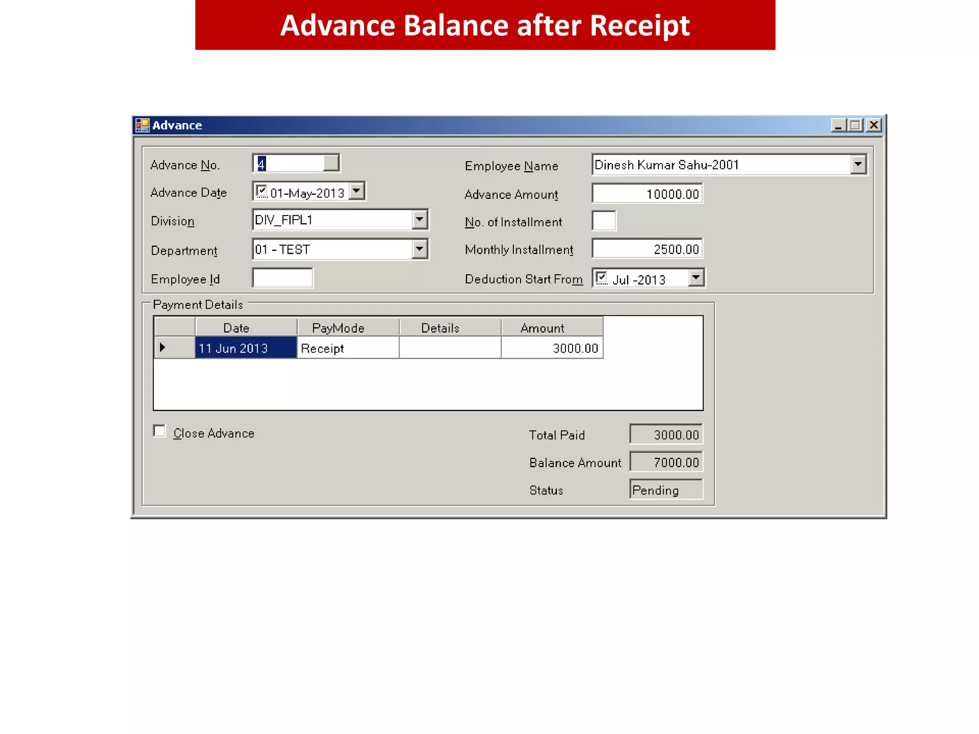Expand the Division dropdown
This screenshot has height=734, width=979.
click(x=419, y=220)
